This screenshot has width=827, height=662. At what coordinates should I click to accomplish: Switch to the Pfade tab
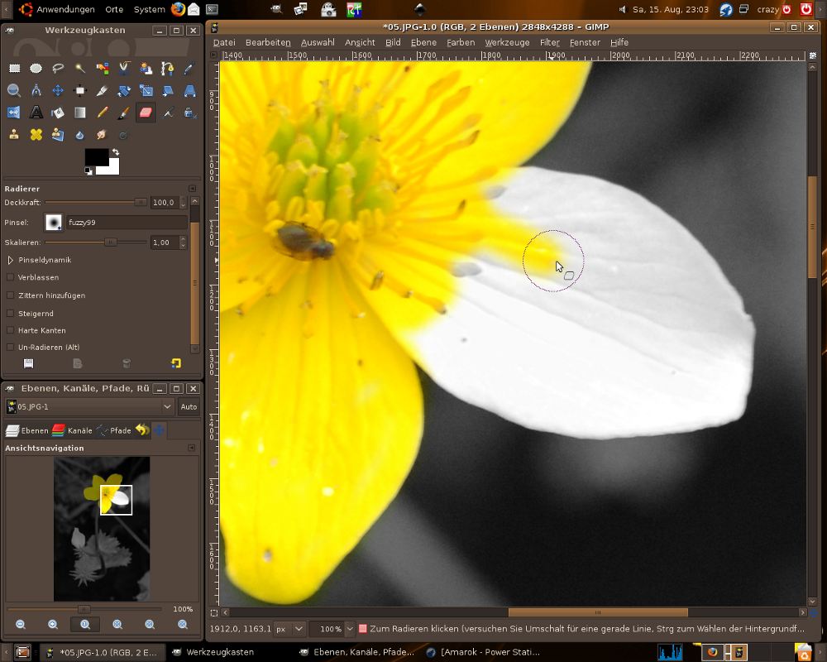pyautogui.click(x=114, y=430)
